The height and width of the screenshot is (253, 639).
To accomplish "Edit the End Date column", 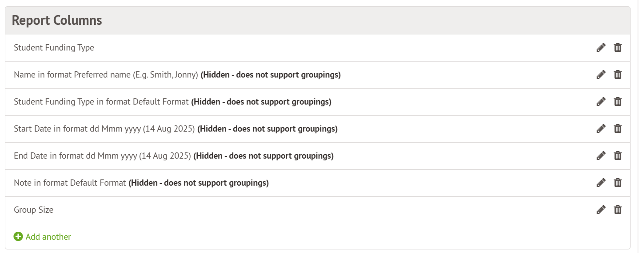I will [x=601, y=156].
